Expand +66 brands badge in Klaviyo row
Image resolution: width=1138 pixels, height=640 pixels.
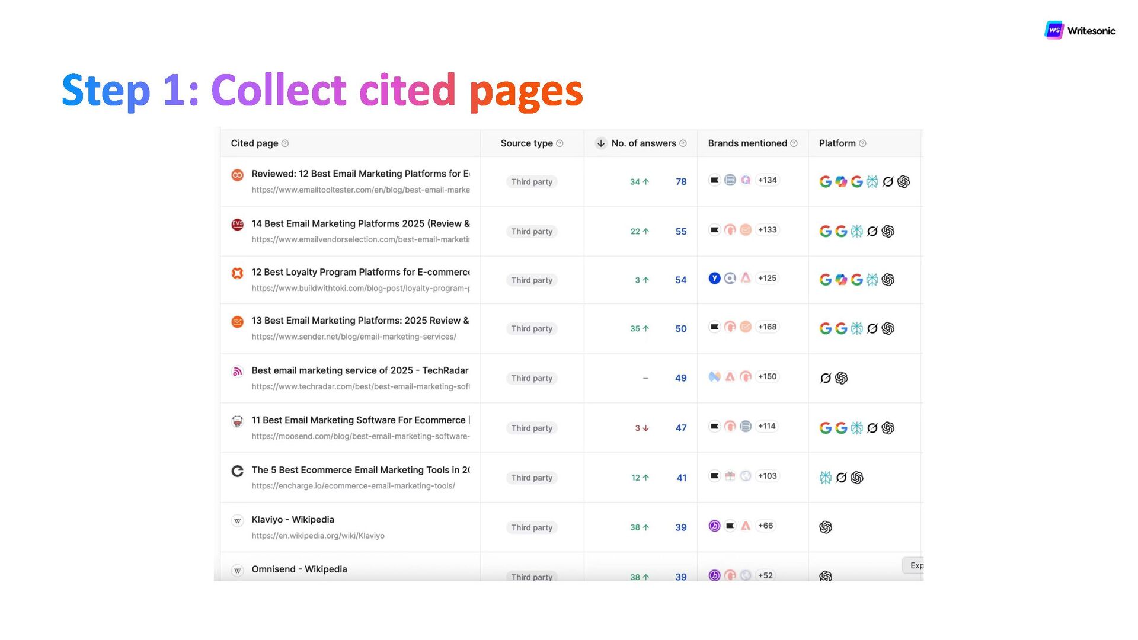pos(765,526)
